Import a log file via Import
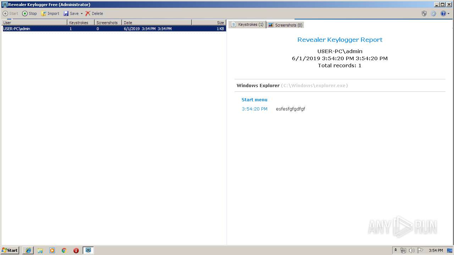 point(50,13)
